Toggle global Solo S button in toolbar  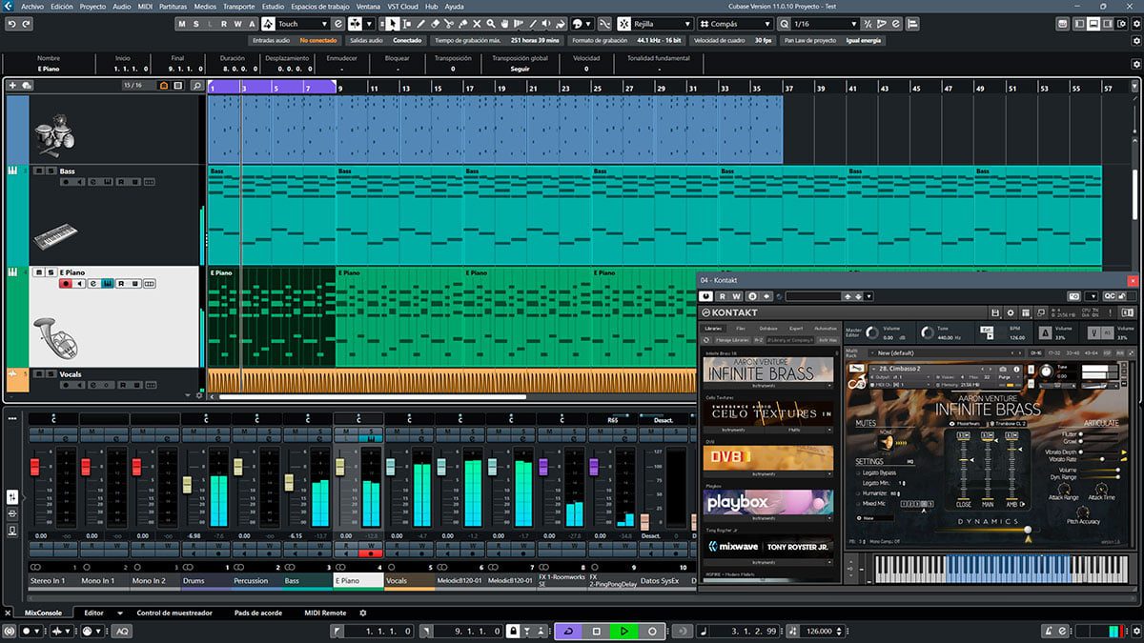[x=195, y=24]
